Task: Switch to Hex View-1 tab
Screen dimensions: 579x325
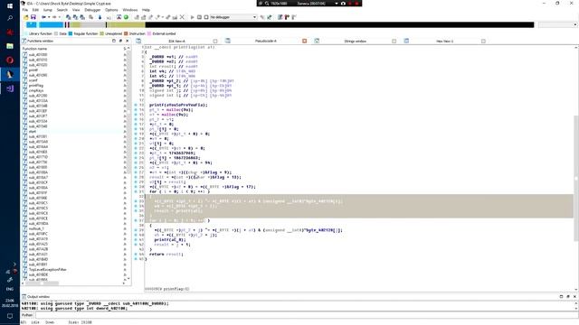Action: pos(444,42)
